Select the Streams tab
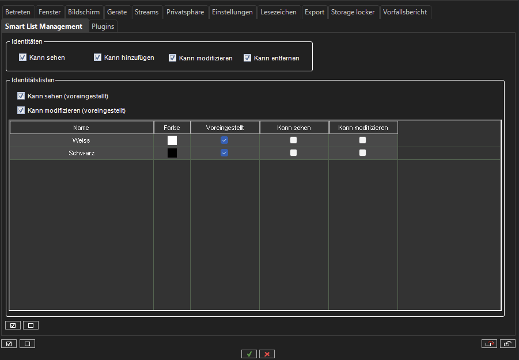The height and width of the screenshot is (360, 519). pos(147,12)
